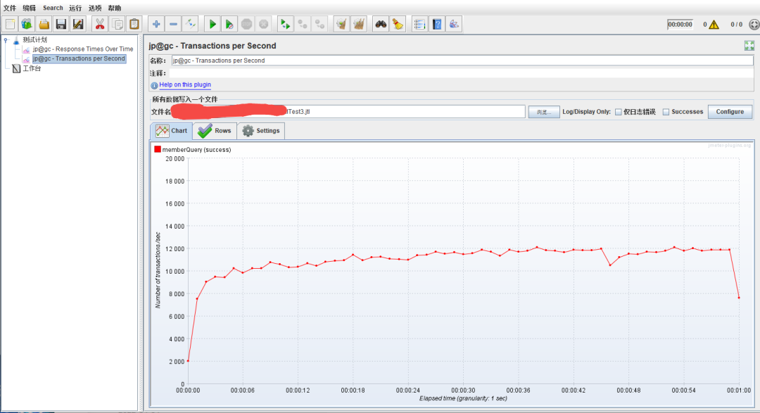Select 测试计划 in the tree
Screen dimensions: 760x413
tap(35, 39)
